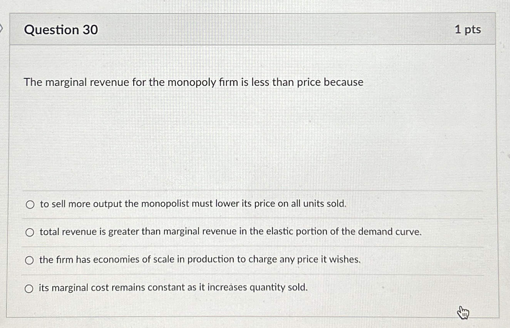Select the radio button for lowering price on all units
This screenshot has height=328, width=510.
pos(30,204)
